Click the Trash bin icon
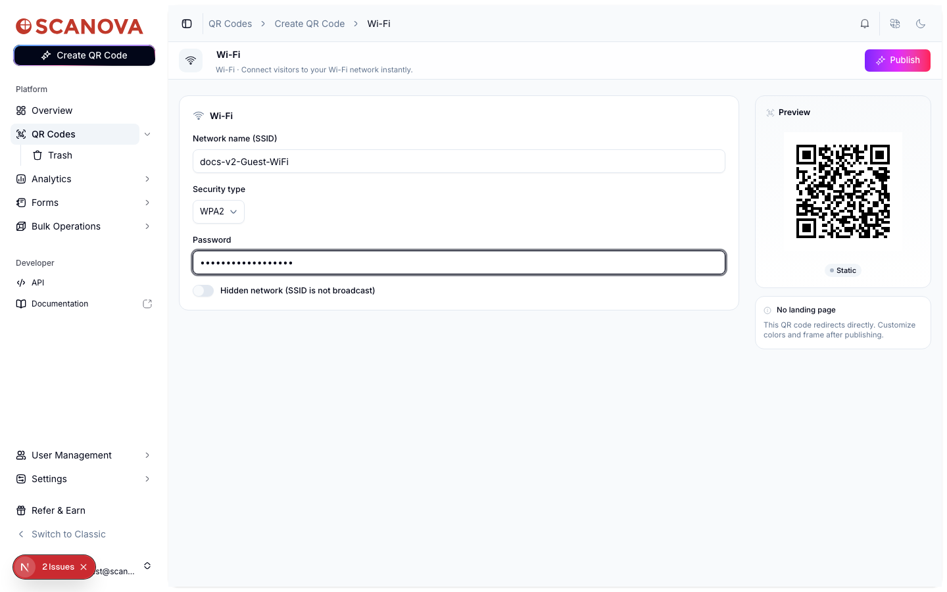The height and width of the screenshot is (592, 947). [37, 155]
